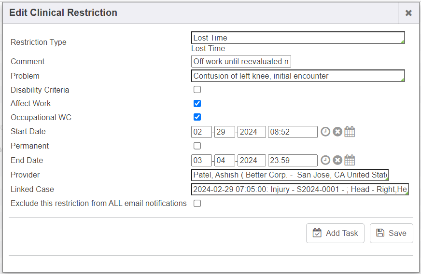Uncheck the Affect Work checkbox
Screen dimensions: 421x274
point(197,103)
